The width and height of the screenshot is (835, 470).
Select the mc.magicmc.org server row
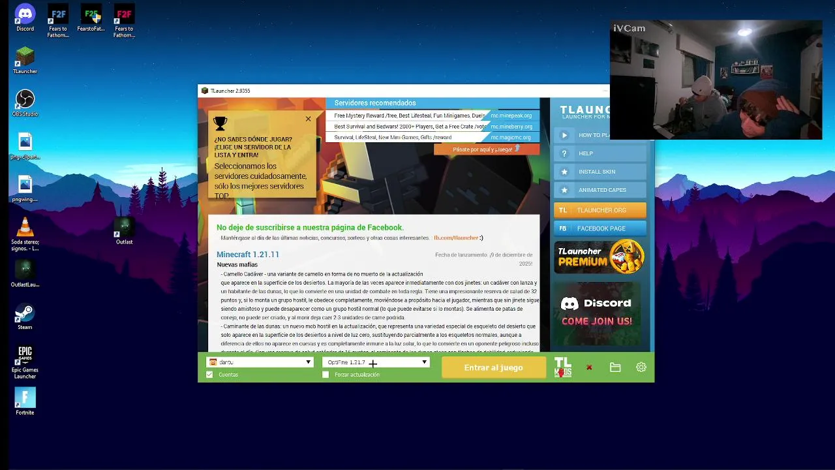pyautogui.click(x=433, y=138)
